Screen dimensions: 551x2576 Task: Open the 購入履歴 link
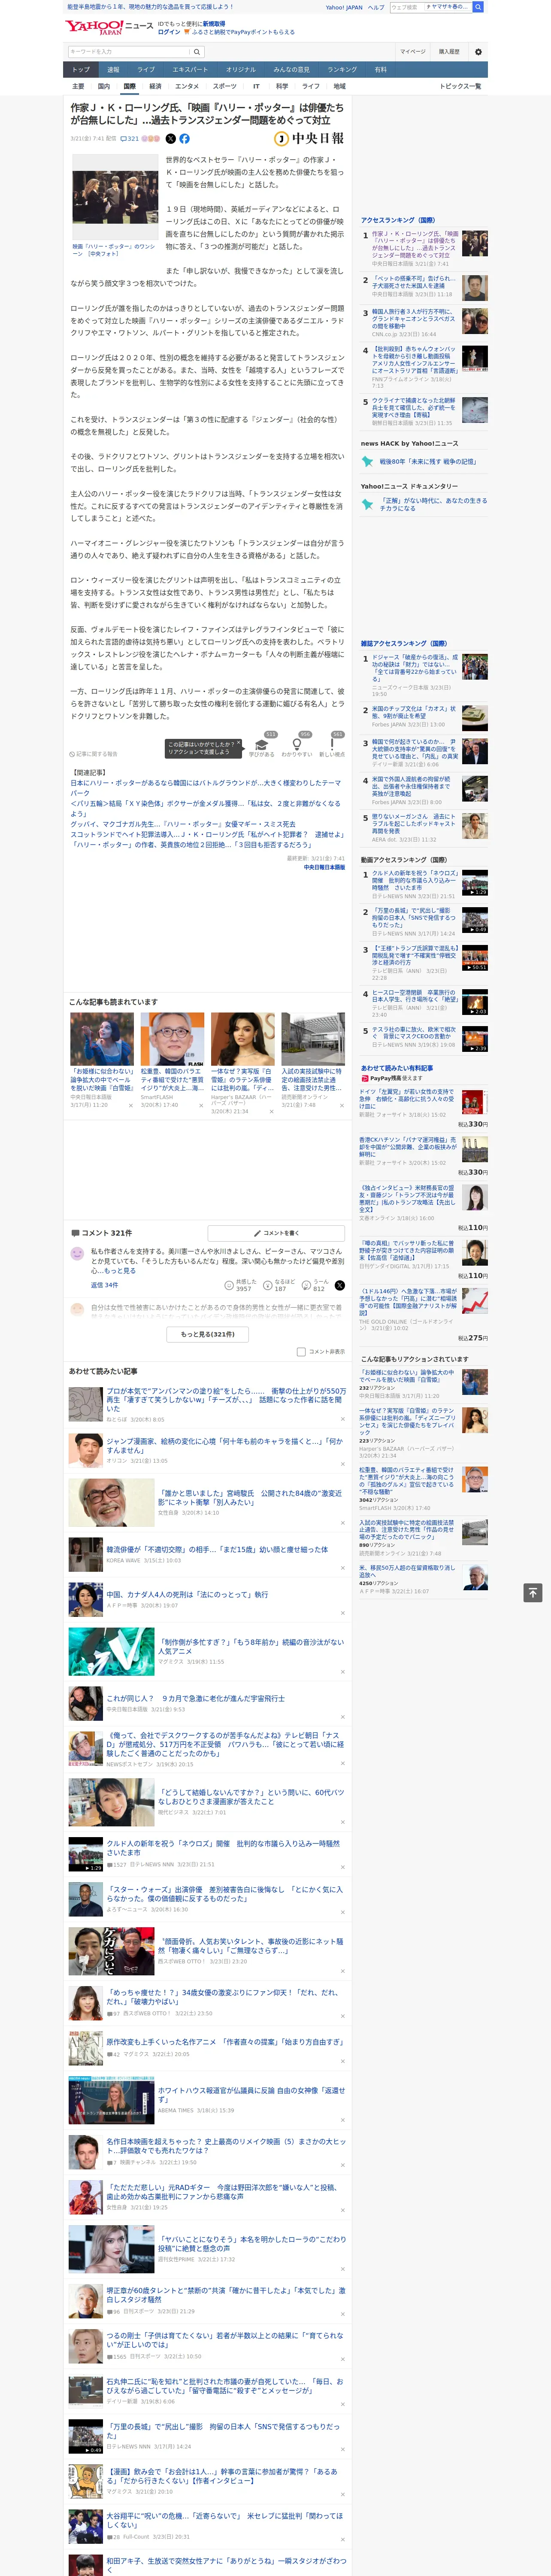449,51
